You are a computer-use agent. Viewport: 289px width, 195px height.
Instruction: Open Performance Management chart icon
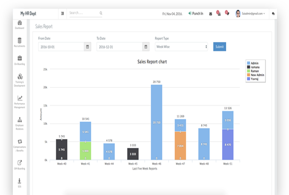pyautogui.click(x=20, y=98)
